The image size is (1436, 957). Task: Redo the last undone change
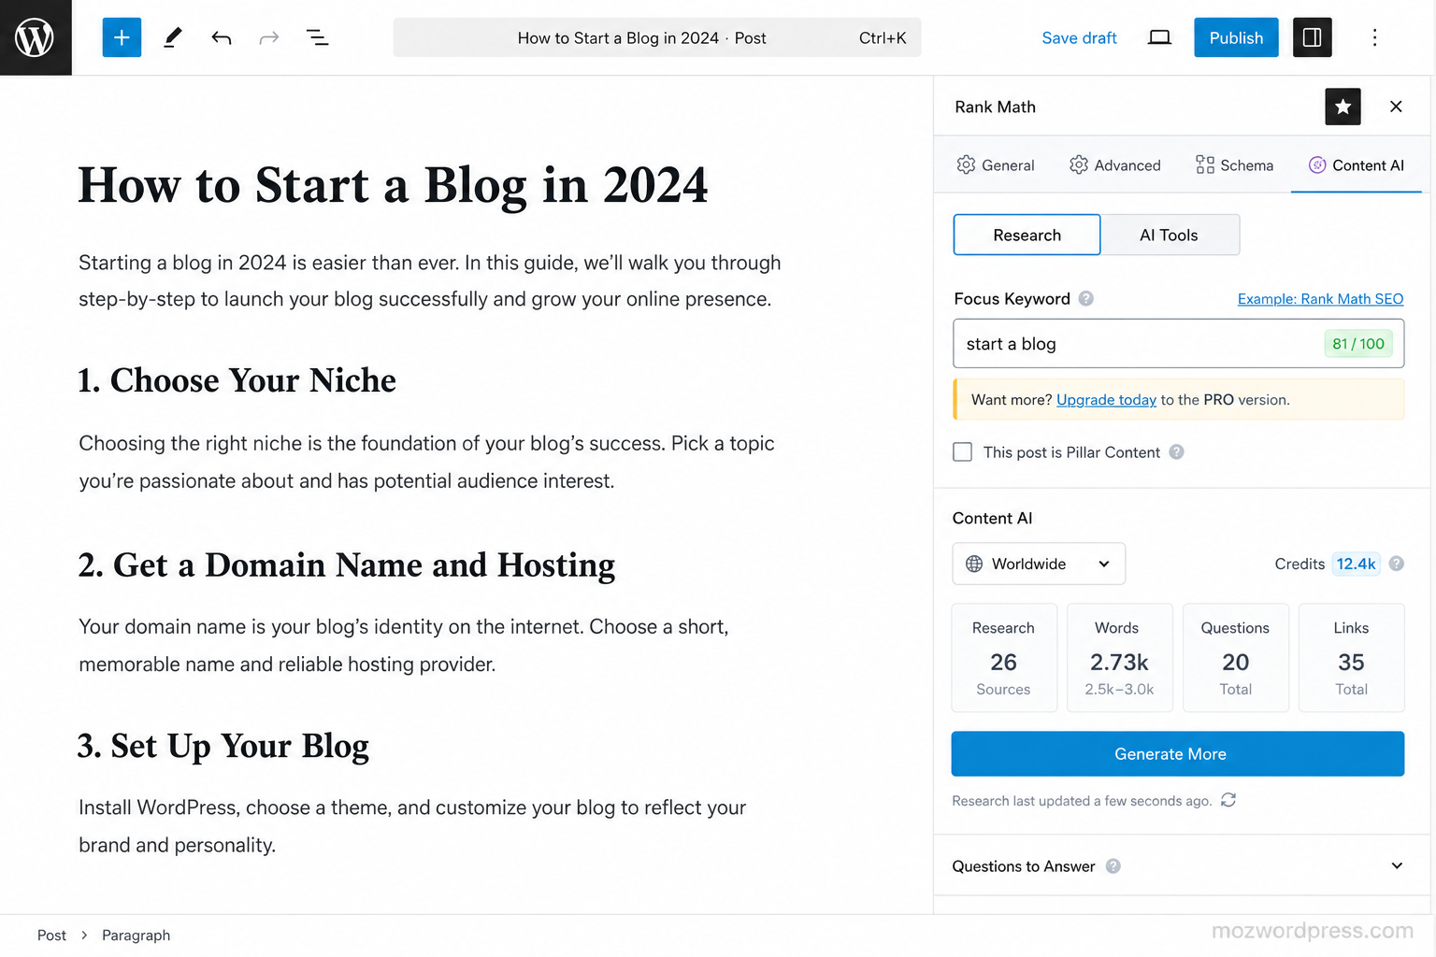click(269, 37)
